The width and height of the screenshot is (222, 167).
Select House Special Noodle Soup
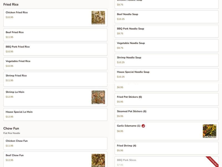click(167, 75)
